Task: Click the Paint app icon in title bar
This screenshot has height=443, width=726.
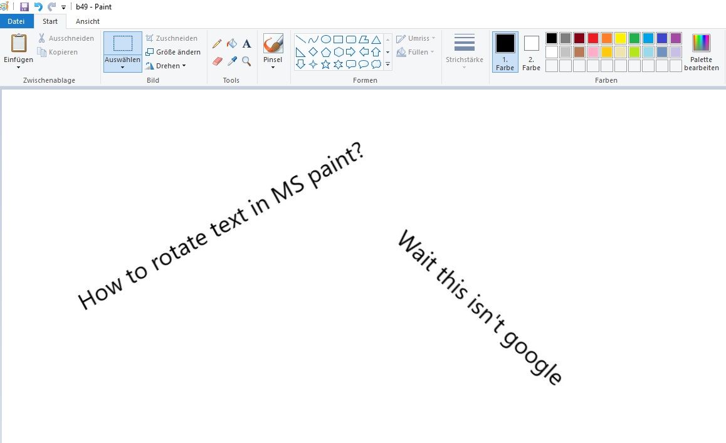Action: (4, 6)
